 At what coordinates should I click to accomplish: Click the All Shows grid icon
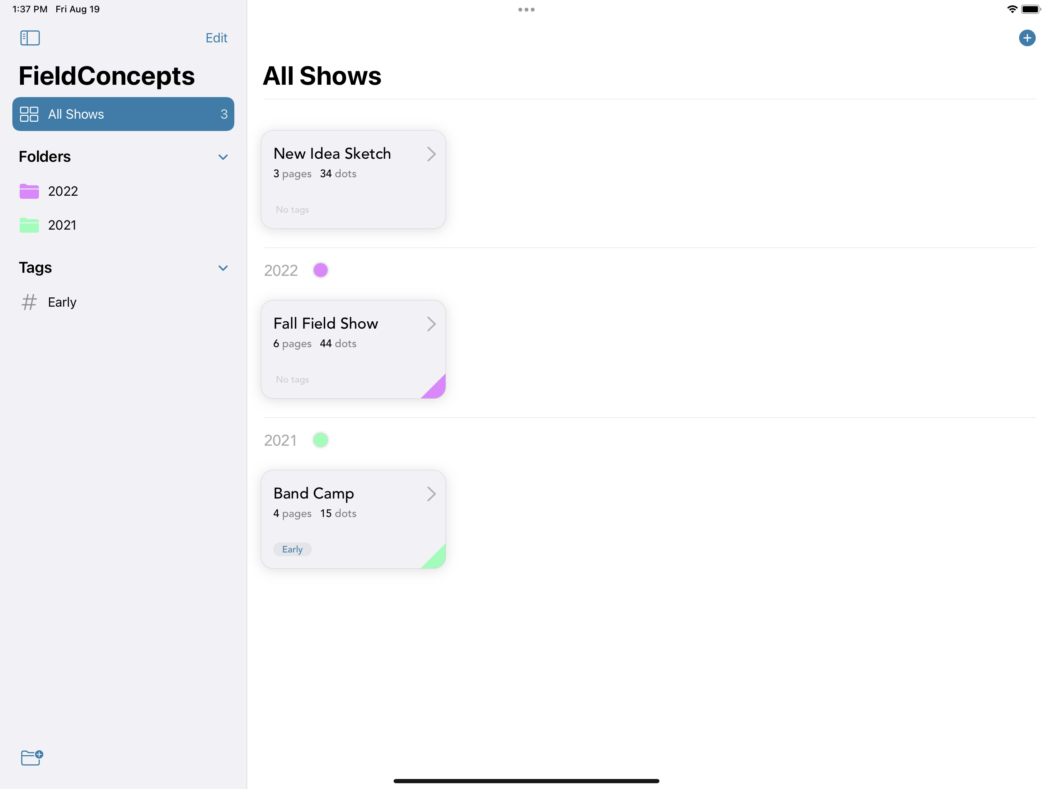pyautogui.click(x=29, y=114)
